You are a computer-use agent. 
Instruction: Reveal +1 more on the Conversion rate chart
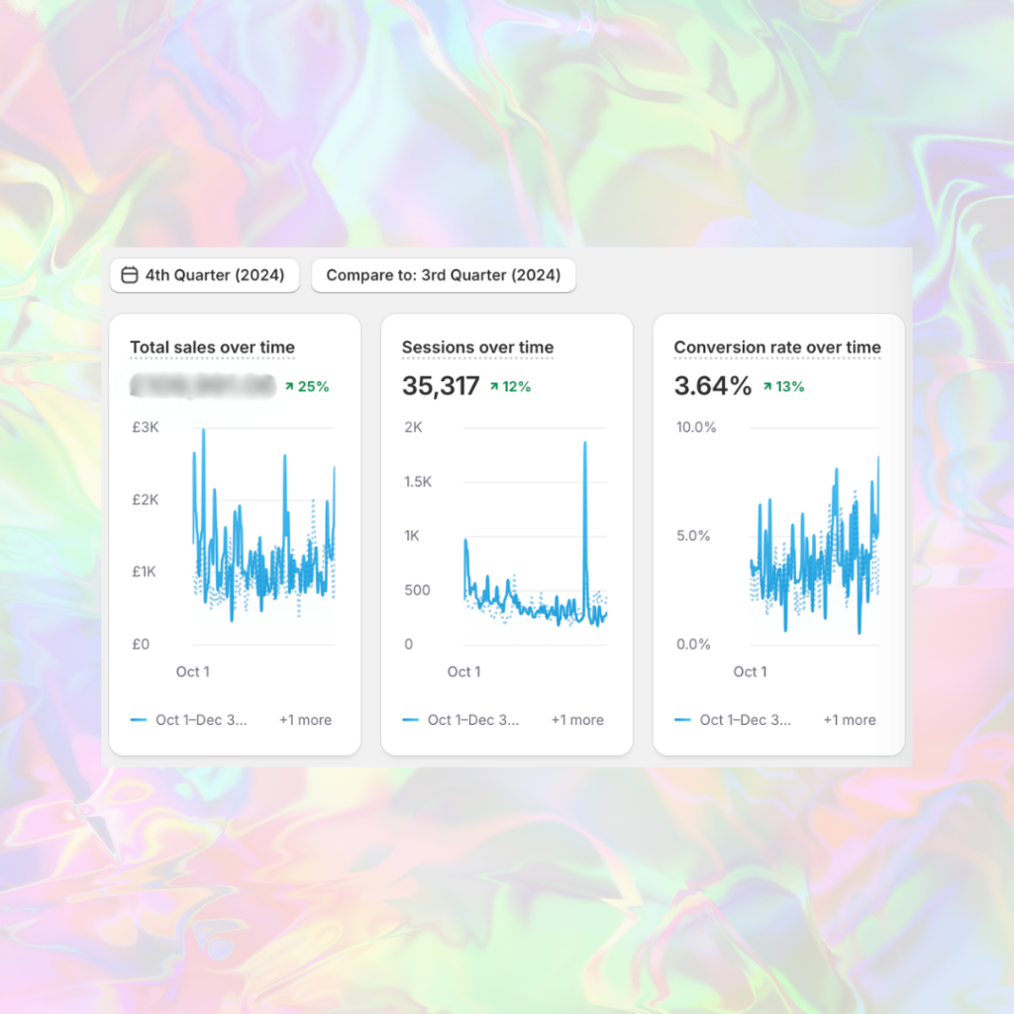pos(849,720)
